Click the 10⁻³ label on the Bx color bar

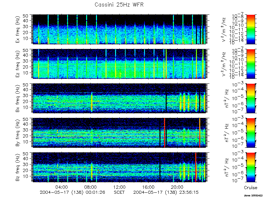click(x=238, y=85)
